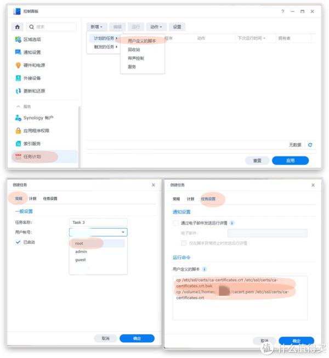
Task: Click the 任务名称 field containing Task 3
Action: pos(98,222)
